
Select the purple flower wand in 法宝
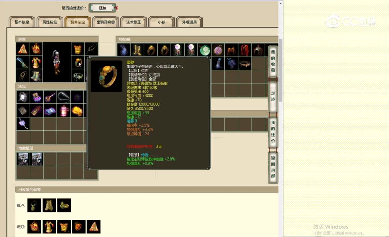tap(23, 123)
